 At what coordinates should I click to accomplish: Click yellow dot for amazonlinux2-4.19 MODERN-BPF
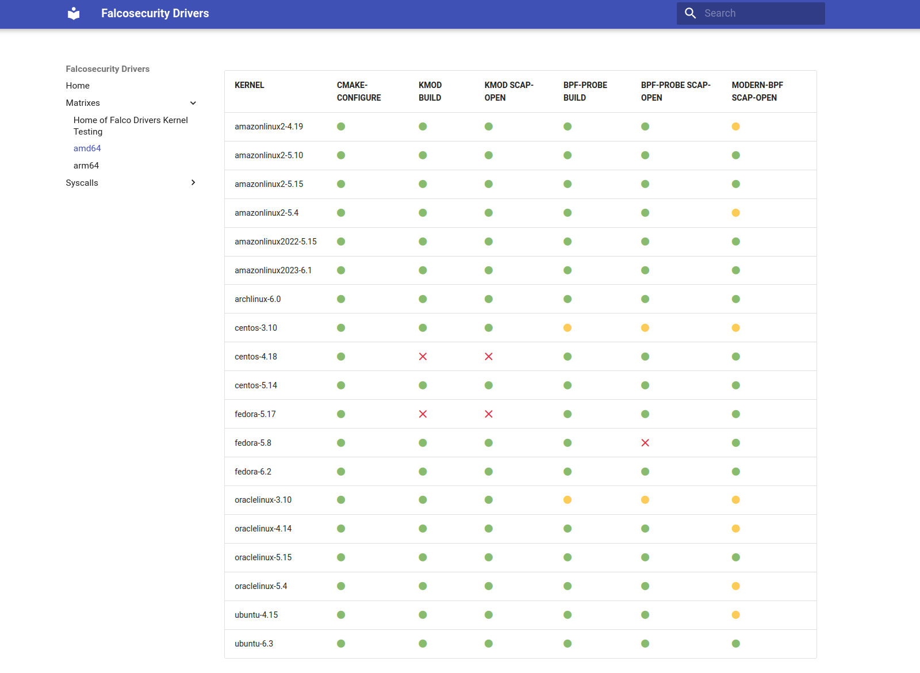pyautogui.click(x=735, y=127)
